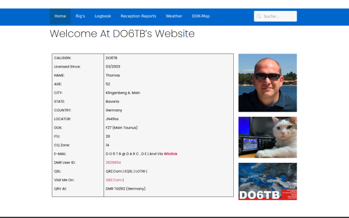Navigate to DOK-Map

tap(201, 16)
